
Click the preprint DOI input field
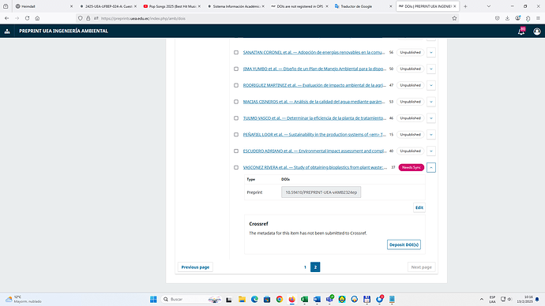321,192
